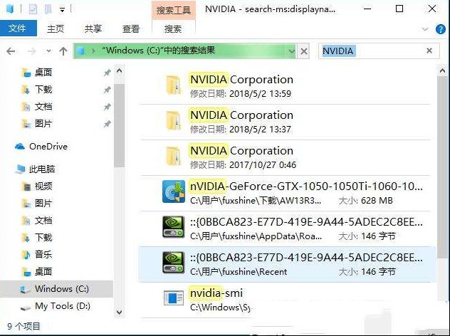Click the properties icon in title bar
Screen dimensions: 450x336
pos(33,9)
